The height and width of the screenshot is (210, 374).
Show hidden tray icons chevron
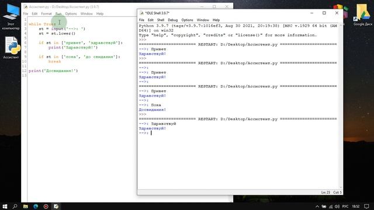[317, 206]
